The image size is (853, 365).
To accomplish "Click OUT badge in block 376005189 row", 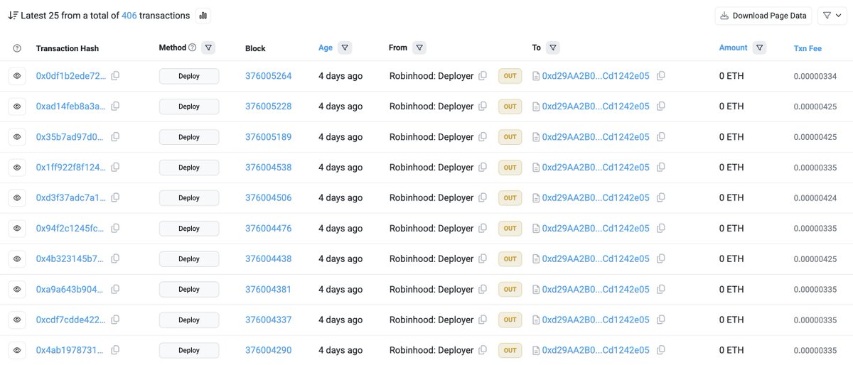I will pos(510,137).
